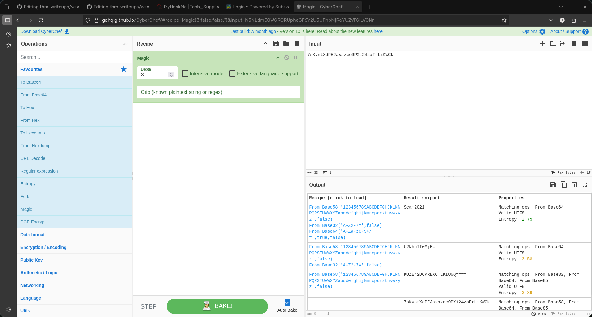Enable Extensive language support checkbox

(232, 73)
